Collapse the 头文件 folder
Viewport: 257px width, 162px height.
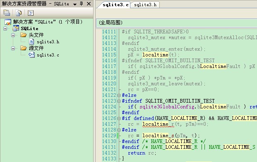[13, 35]
